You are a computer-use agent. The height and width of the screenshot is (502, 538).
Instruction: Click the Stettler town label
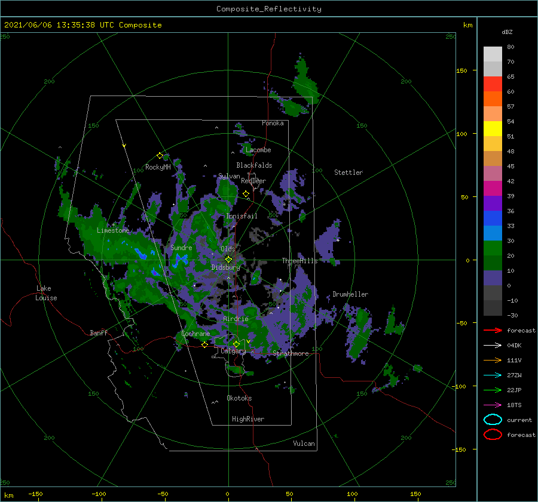point(349,173)
